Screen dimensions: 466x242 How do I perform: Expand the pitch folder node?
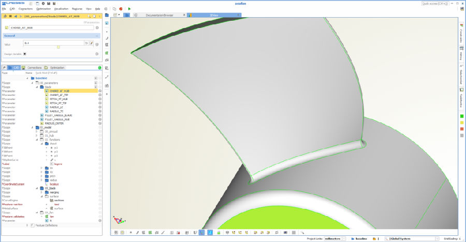pos(41,176)
